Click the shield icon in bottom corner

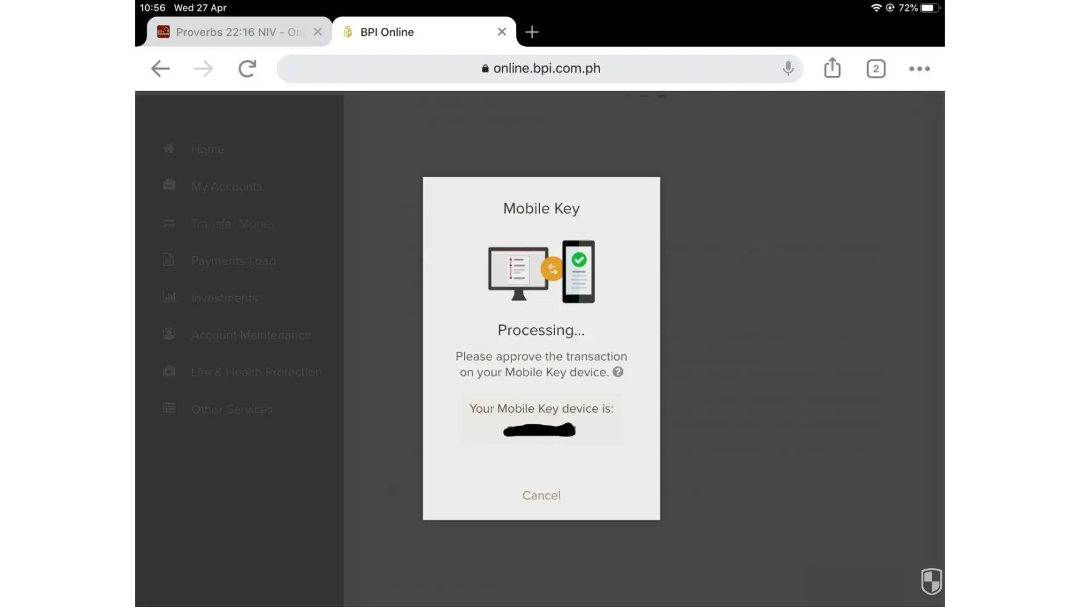(x=931, y=581)
